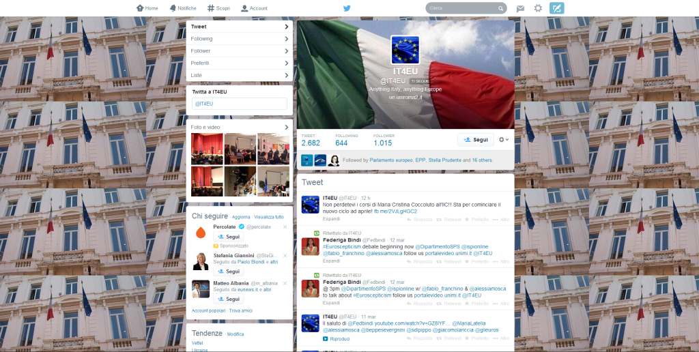Open the Preferiti list row
This screenshot has height=352, width=699.
[240, 63]
